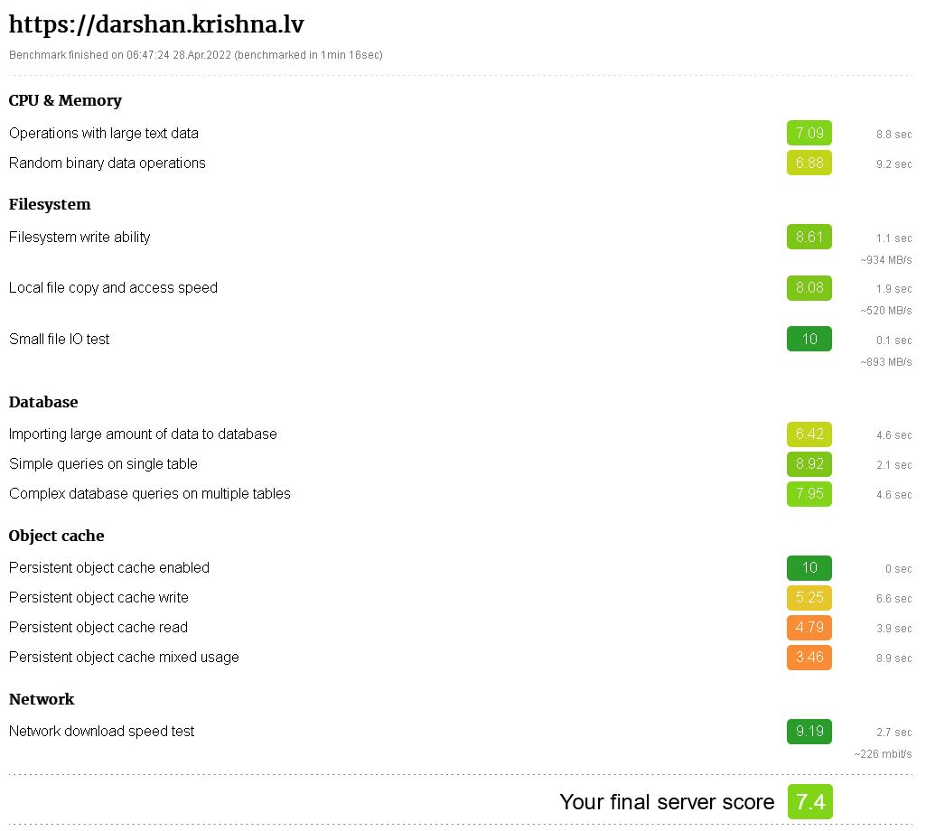
Task: Click the Persistent object cache enabled 10 badge
Action: pos(809,567)
